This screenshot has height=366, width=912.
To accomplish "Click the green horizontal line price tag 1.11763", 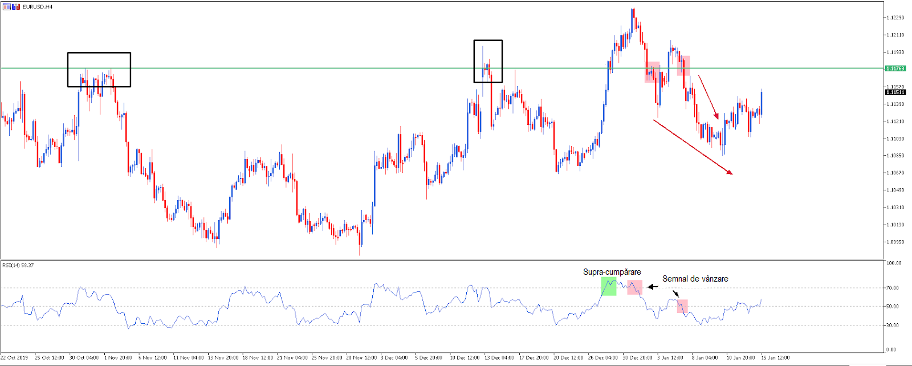I will (895, 68).
